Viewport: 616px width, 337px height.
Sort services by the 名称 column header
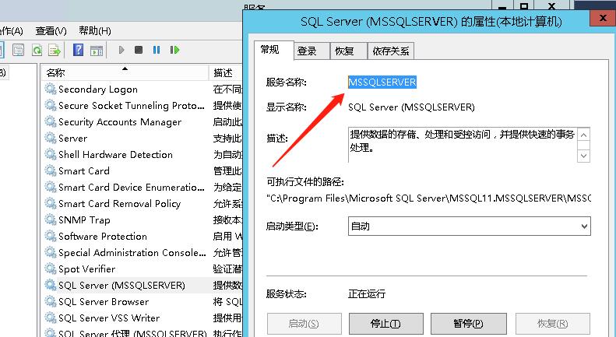tap(125, 72)
